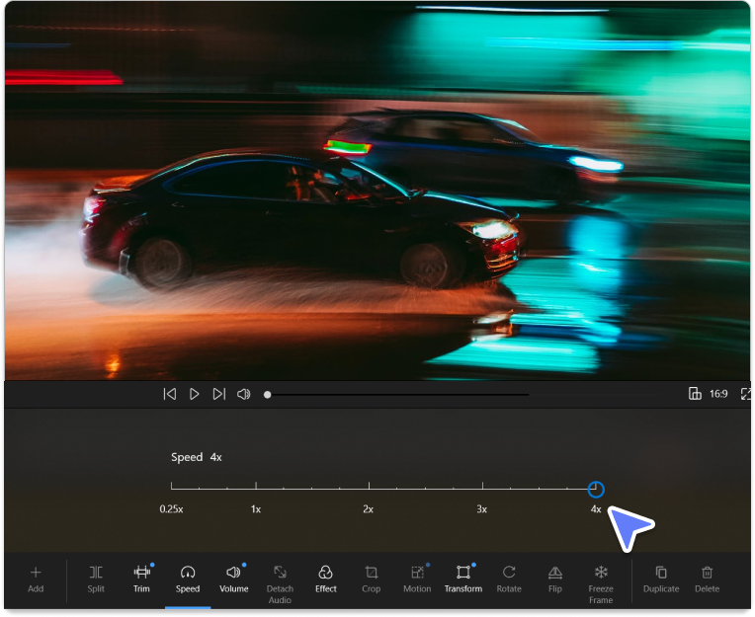The image size is (755, 617).
Task: Click the speed slider handle at 4x
Action: point(596,489)
